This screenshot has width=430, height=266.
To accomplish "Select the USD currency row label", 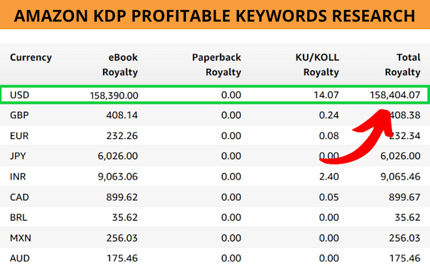I will point(20,95).
